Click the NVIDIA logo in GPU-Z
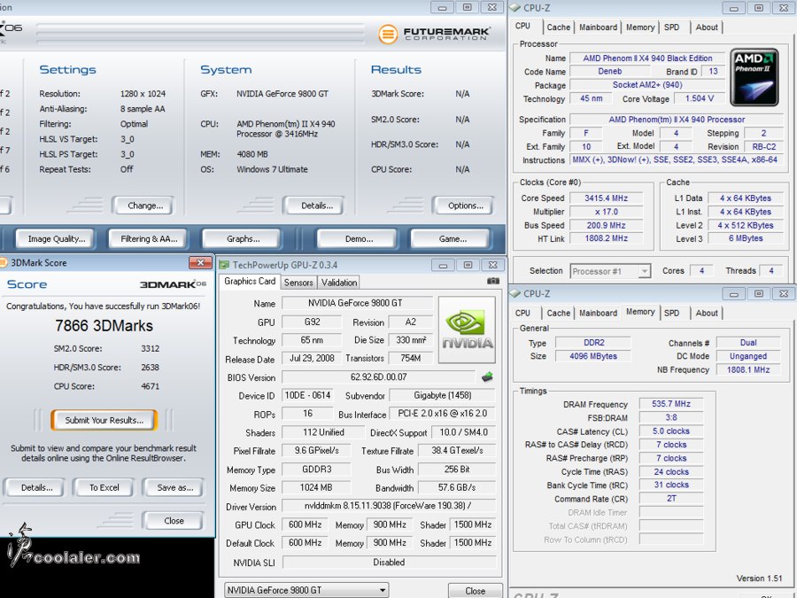Image resolution: width=797 pixels, height=598 pixels. point(467,330)
